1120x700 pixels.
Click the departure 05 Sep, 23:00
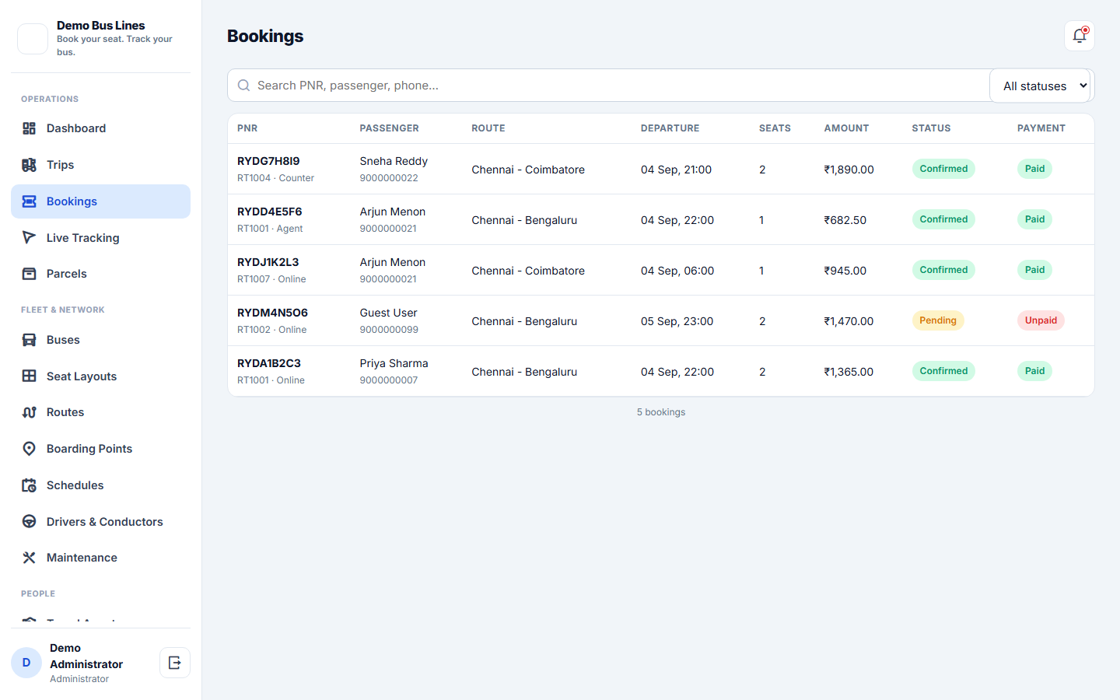click(677, 321)
